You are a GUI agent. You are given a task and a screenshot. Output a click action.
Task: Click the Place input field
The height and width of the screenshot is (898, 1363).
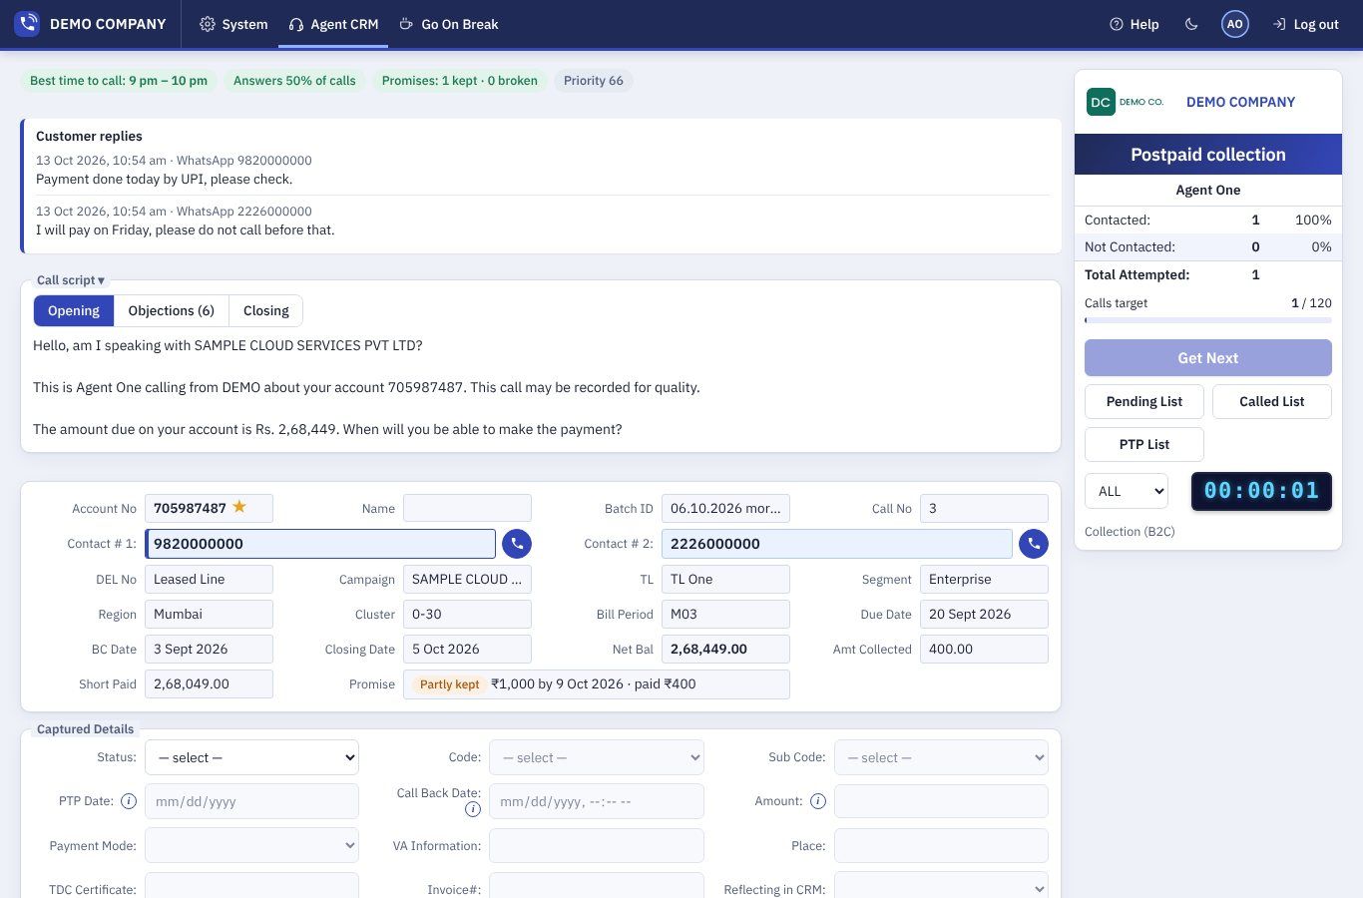[941, 845]
